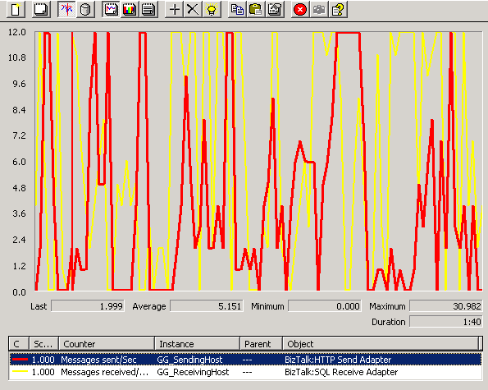
Task: Click the Paste Counter List icon
Action: 256,10
